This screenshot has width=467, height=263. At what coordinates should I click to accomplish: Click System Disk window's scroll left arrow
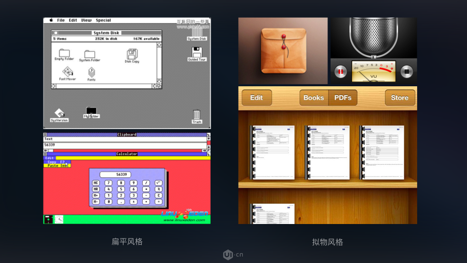tap(53, 86)
